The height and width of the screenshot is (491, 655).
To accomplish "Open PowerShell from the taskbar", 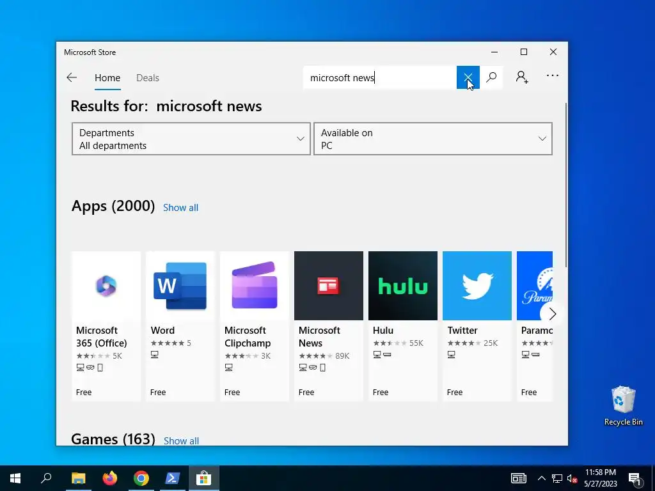I will (x=173, y=478).
